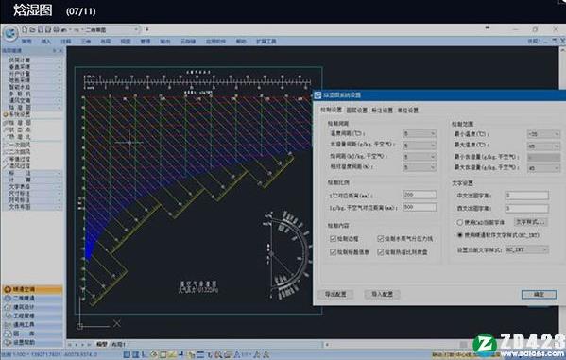Screen dimensions: 566x360
Task: Select 使用Cad当前字体 radio button
Action: (x=459, y=222)
